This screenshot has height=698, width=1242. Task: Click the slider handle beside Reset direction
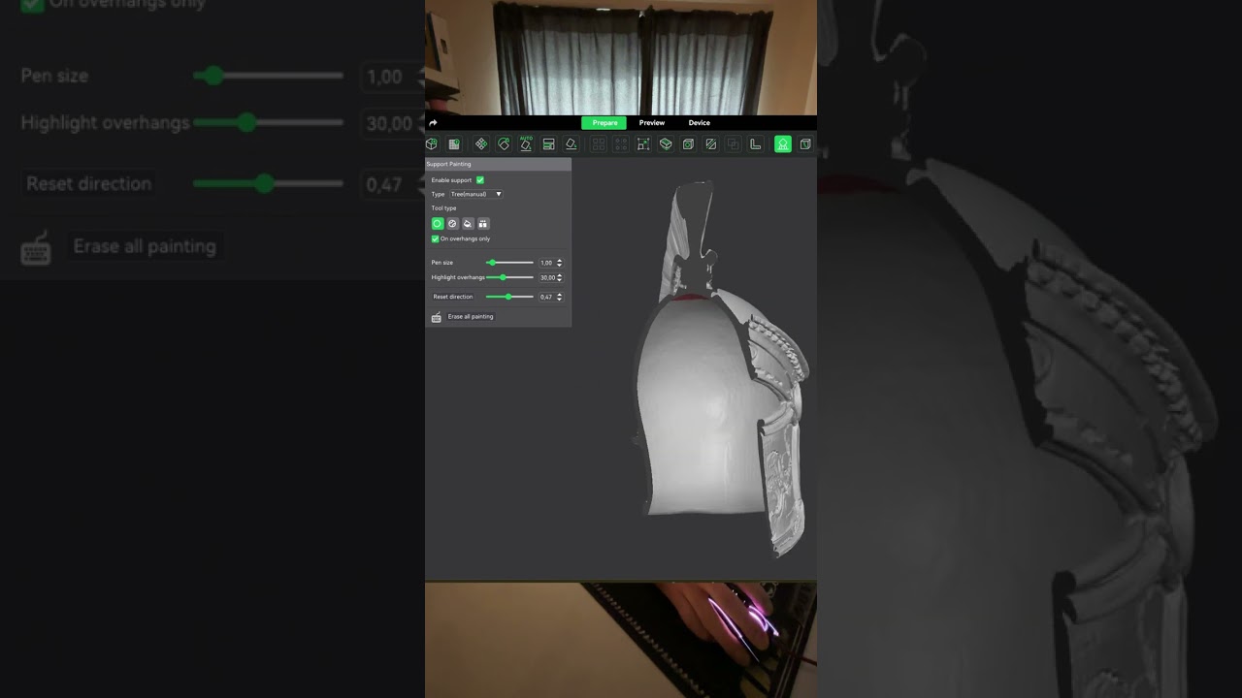coord(508,297)
